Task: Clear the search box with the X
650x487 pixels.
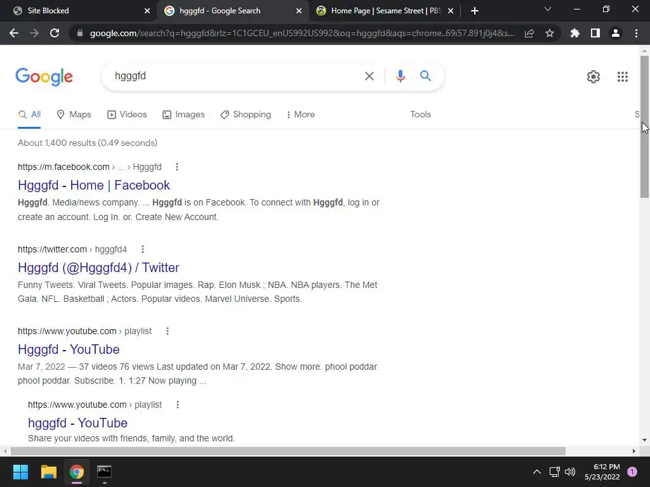Action: click(x=369, y=76)
